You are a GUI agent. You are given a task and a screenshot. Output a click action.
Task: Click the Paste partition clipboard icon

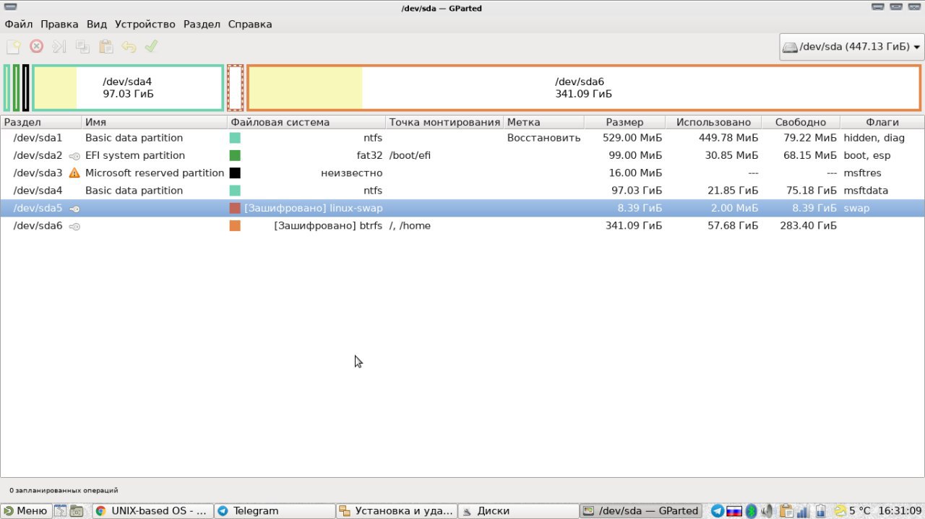(x=106, y=47)
